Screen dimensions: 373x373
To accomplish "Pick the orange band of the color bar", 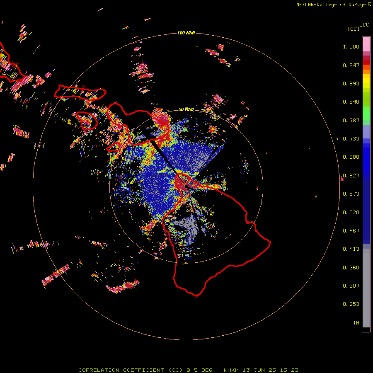I will 366,72.
